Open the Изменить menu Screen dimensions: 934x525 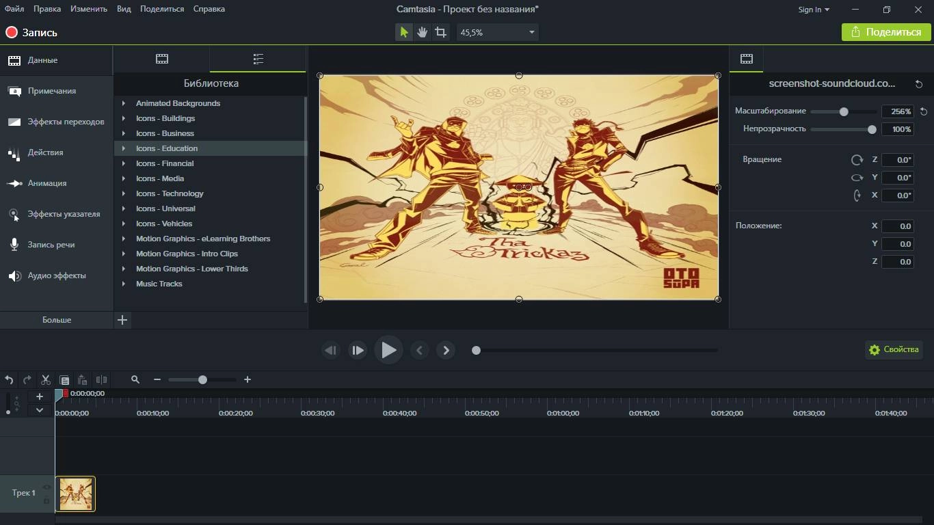89,9
